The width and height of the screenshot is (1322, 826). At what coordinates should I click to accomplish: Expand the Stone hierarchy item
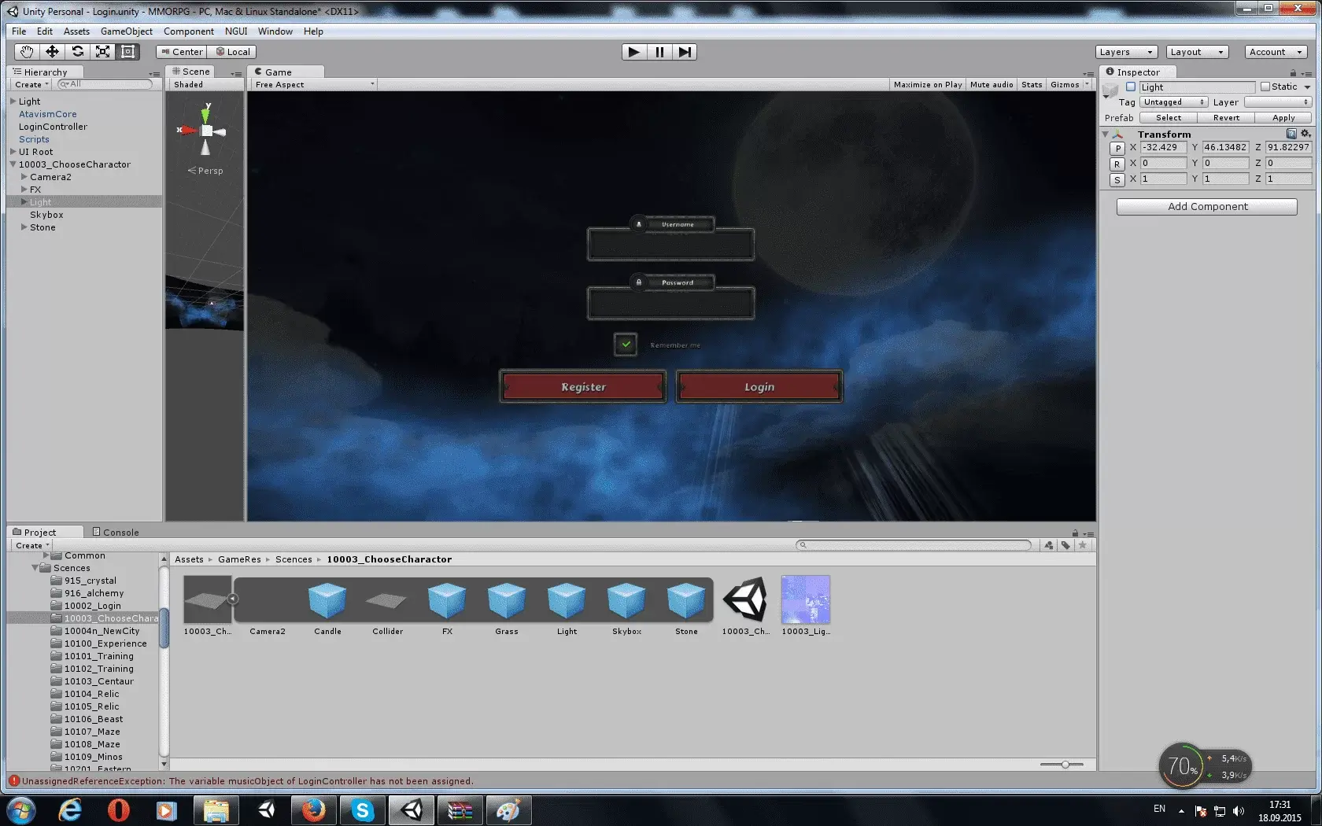point(24,227)
